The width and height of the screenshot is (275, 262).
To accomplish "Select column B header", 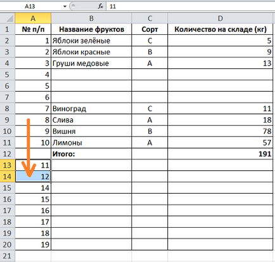I will click(x=91, y=18).
